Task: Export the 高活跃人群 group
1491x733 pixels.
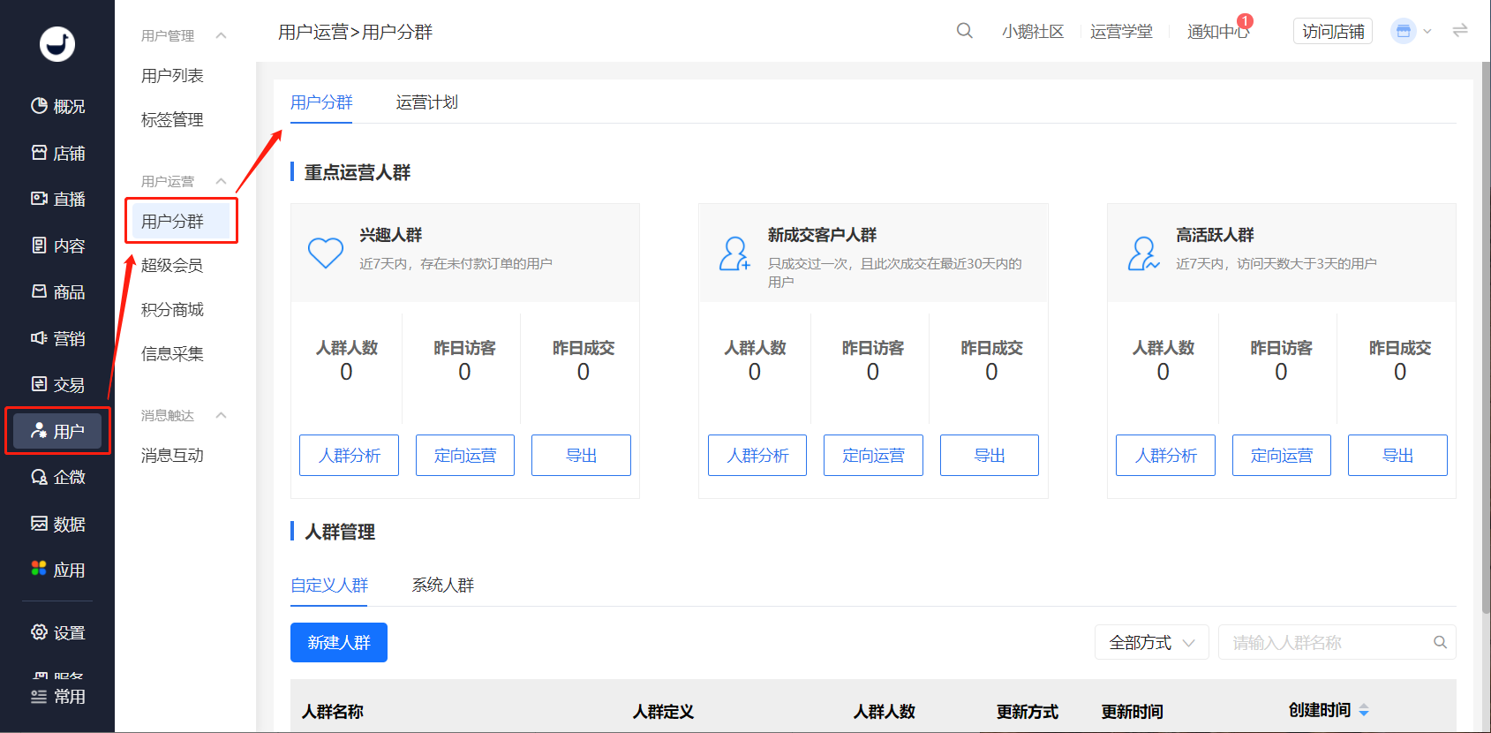Action: point(1397,455)
